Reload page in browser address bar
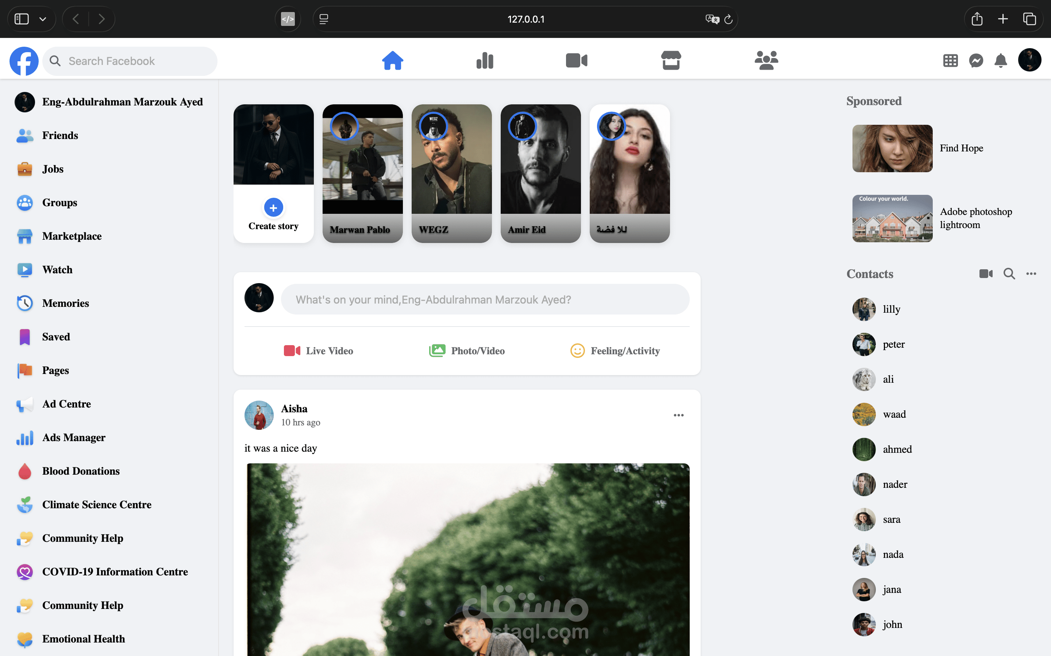This screenshot has width=1051, height=656. [728, 19]
